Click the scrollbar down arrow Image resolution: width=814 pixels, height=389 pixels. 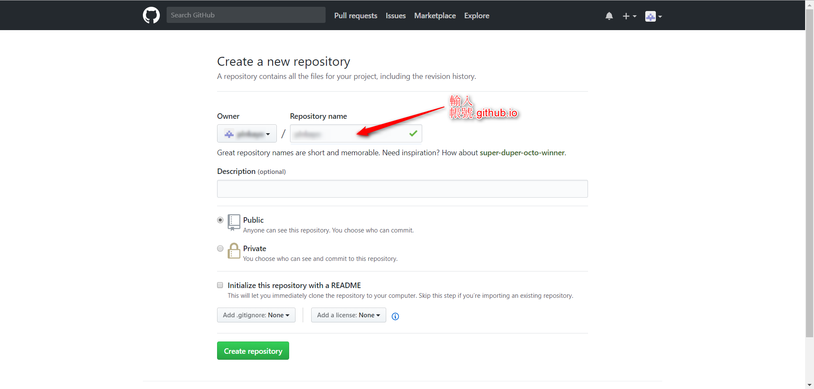pyautogui.click(x=809, y=385)
